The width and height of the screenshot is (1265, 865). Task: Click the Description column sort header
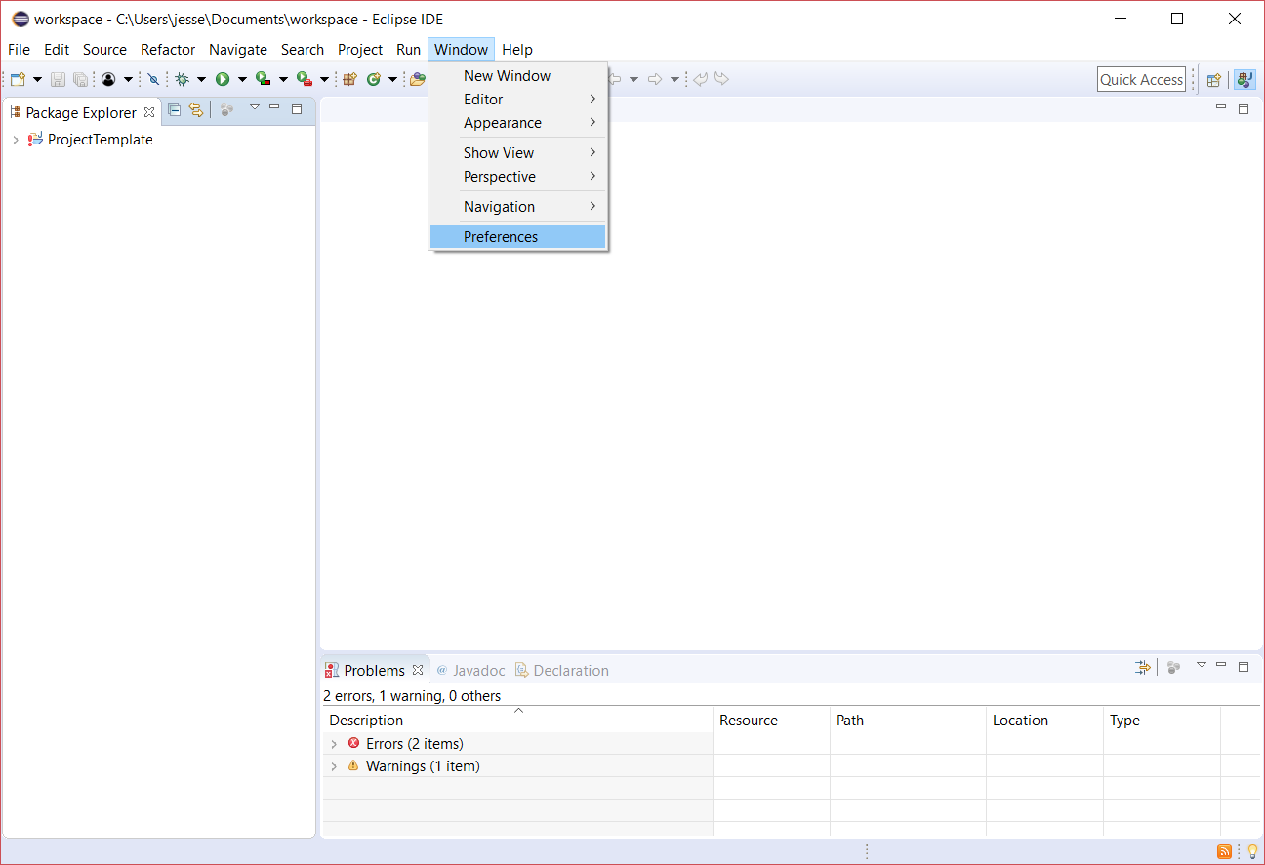366,720
